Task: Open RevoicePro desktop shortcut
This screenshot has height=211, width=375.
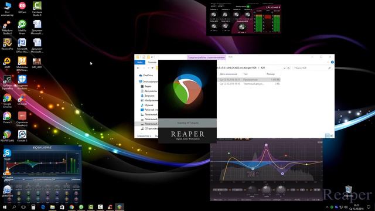Action: (7, 45)
